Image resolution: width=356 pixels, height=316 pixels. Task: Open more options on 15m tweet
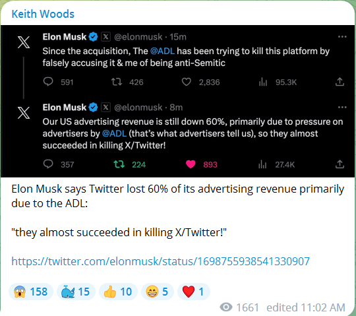coord(342,37)
